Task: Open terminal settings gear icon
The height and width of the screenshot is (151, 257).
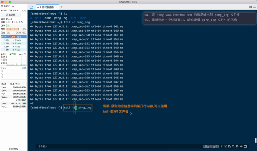Action: 237,147
